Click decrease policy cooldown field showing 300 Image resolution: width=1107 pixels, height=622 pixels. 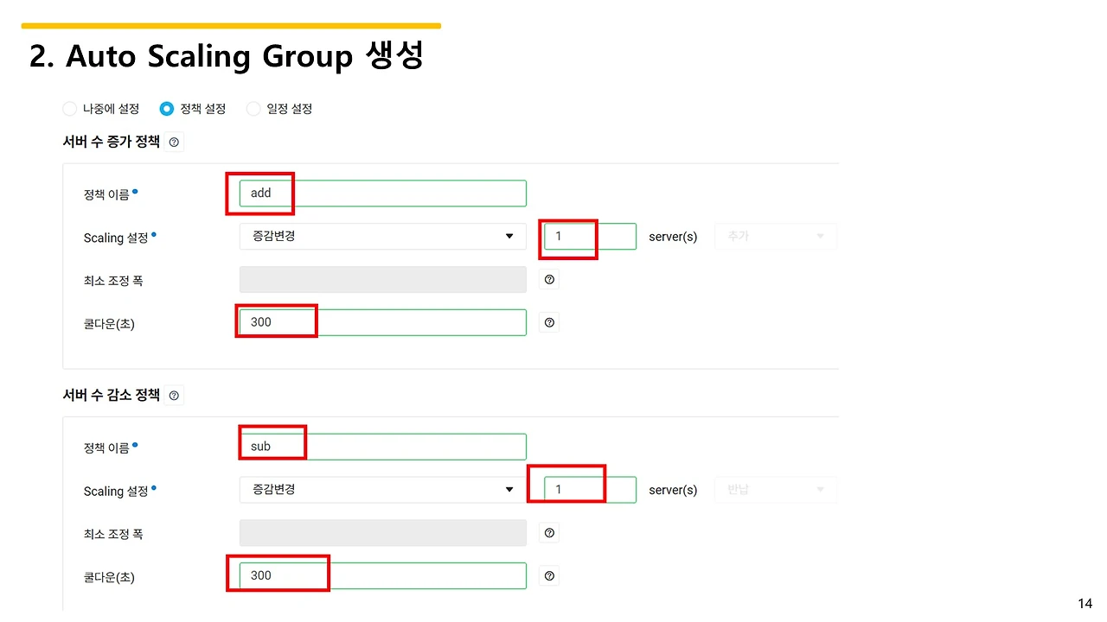coord(382,575)
